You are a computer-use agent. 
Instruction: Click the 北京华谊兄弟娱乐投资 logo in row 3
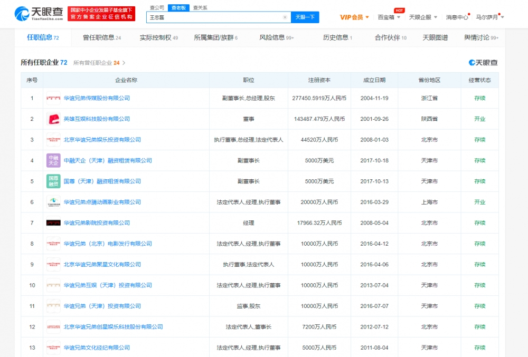[53, 140]
